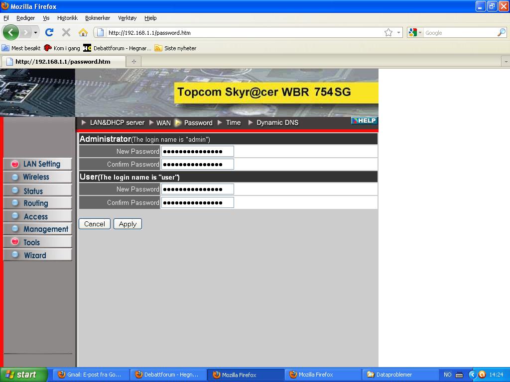Open the WAN settings section

(160, 122)
